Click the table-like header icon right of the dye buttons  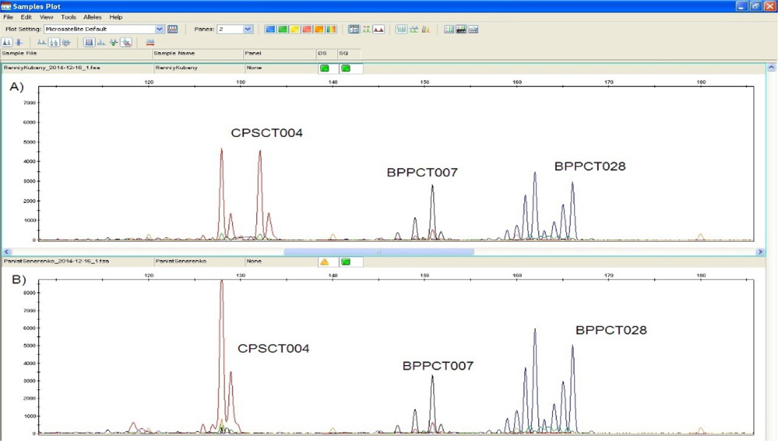point(354,29)
